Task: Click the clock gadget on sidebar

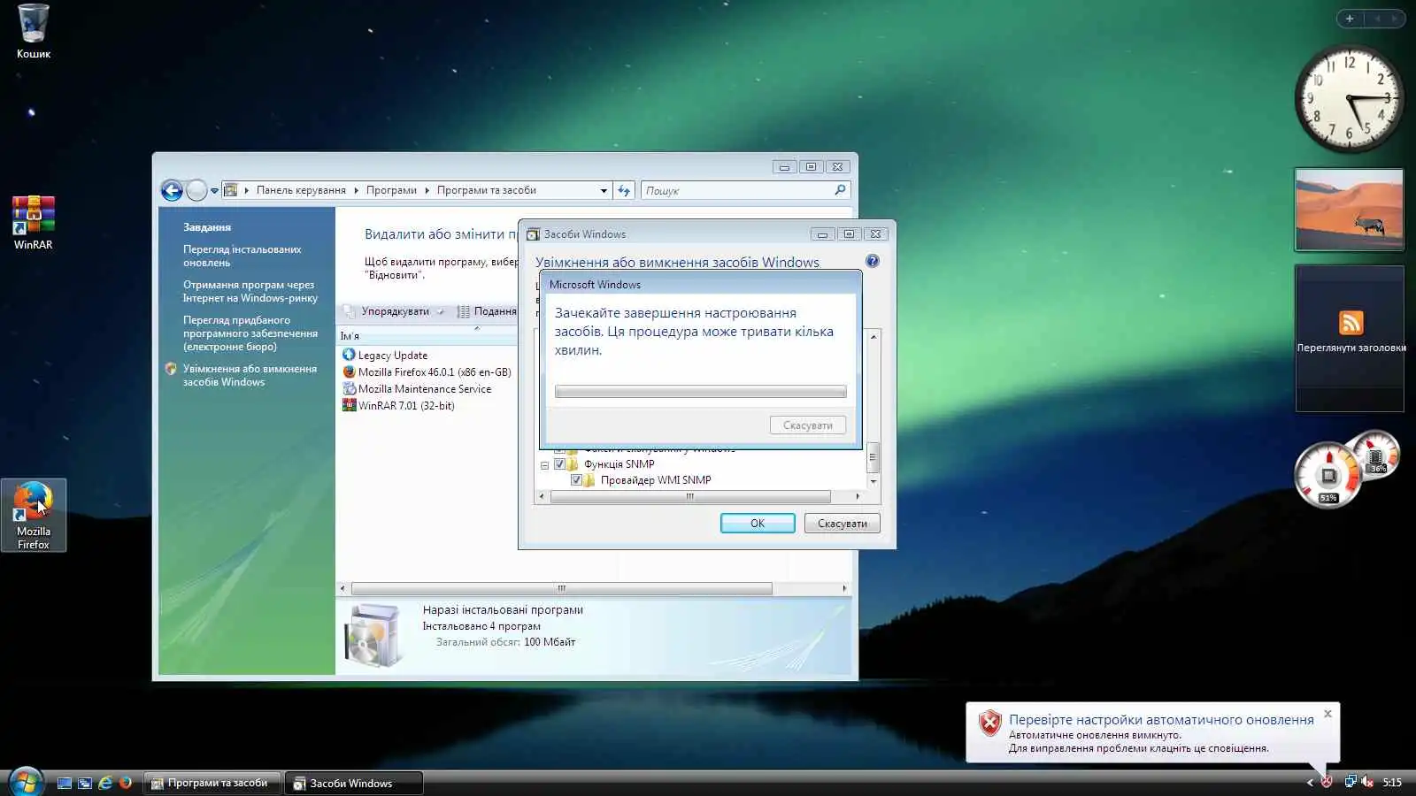Action: click(1349, 99)
